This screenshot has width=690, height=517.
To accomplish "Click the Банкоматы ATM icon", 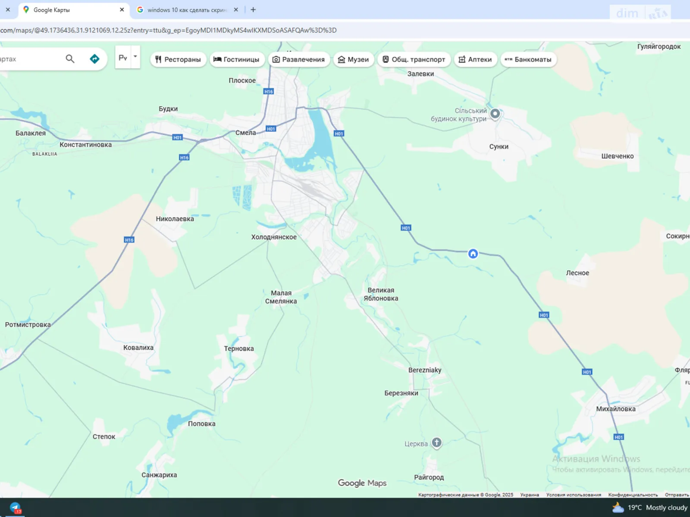I will tap(509, 59).
